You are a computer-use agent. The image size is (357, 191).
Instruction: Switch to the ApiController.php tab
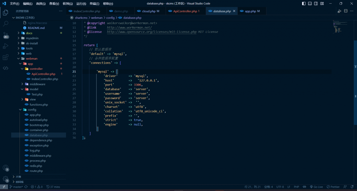tap(186, 11)
